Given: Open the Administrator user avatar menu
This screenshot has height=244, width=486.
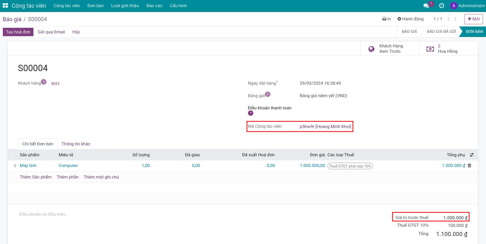Looking at the screenshot, I should coord(468,6).
